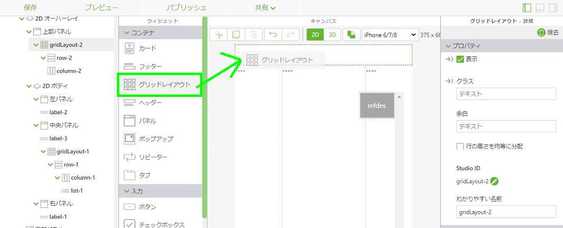
Task: Click the widget palette green scrollbar
Action: (205, 117)
